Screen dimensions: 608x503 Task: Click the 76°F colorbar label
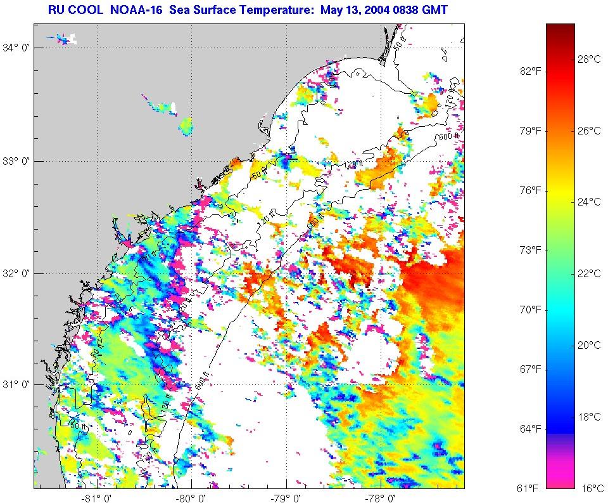click(x=531, y=191)
